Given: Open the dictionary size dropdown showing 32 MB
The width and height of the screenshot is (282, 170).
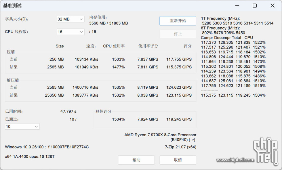Looking at the screenshot, I should [70, 19].
